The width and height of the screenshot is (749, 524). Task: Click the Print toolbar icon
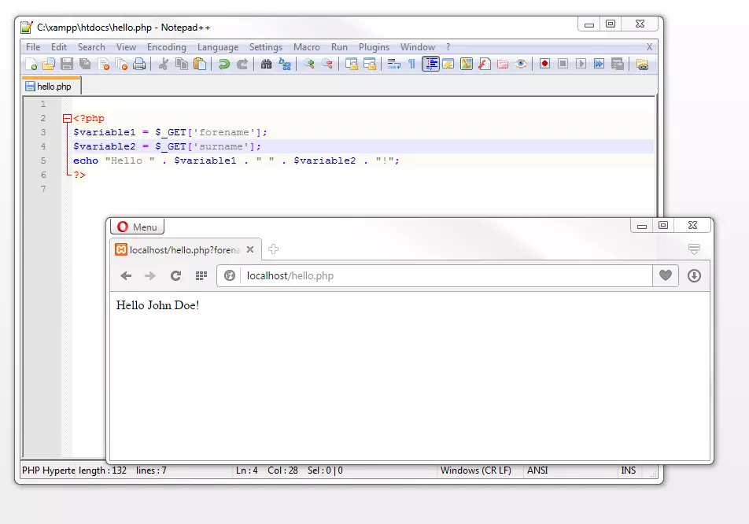138,64
